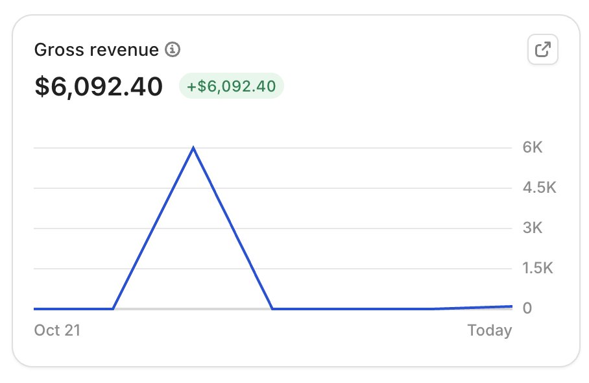
Task: Click the 3K axis label
Action: (x=533, y=228)
